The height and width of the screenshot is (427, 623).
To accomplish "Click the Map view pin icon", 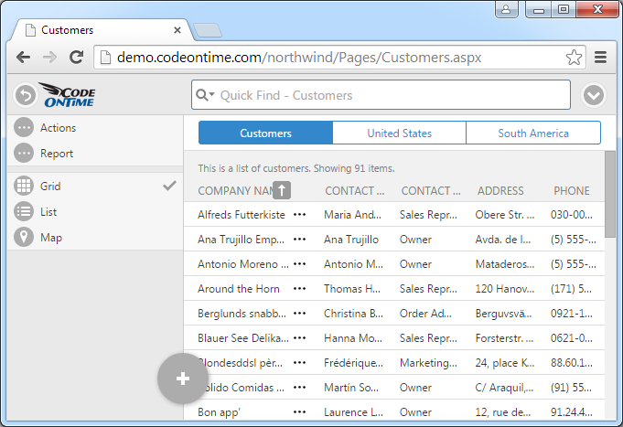I will (x=25, y=238).
